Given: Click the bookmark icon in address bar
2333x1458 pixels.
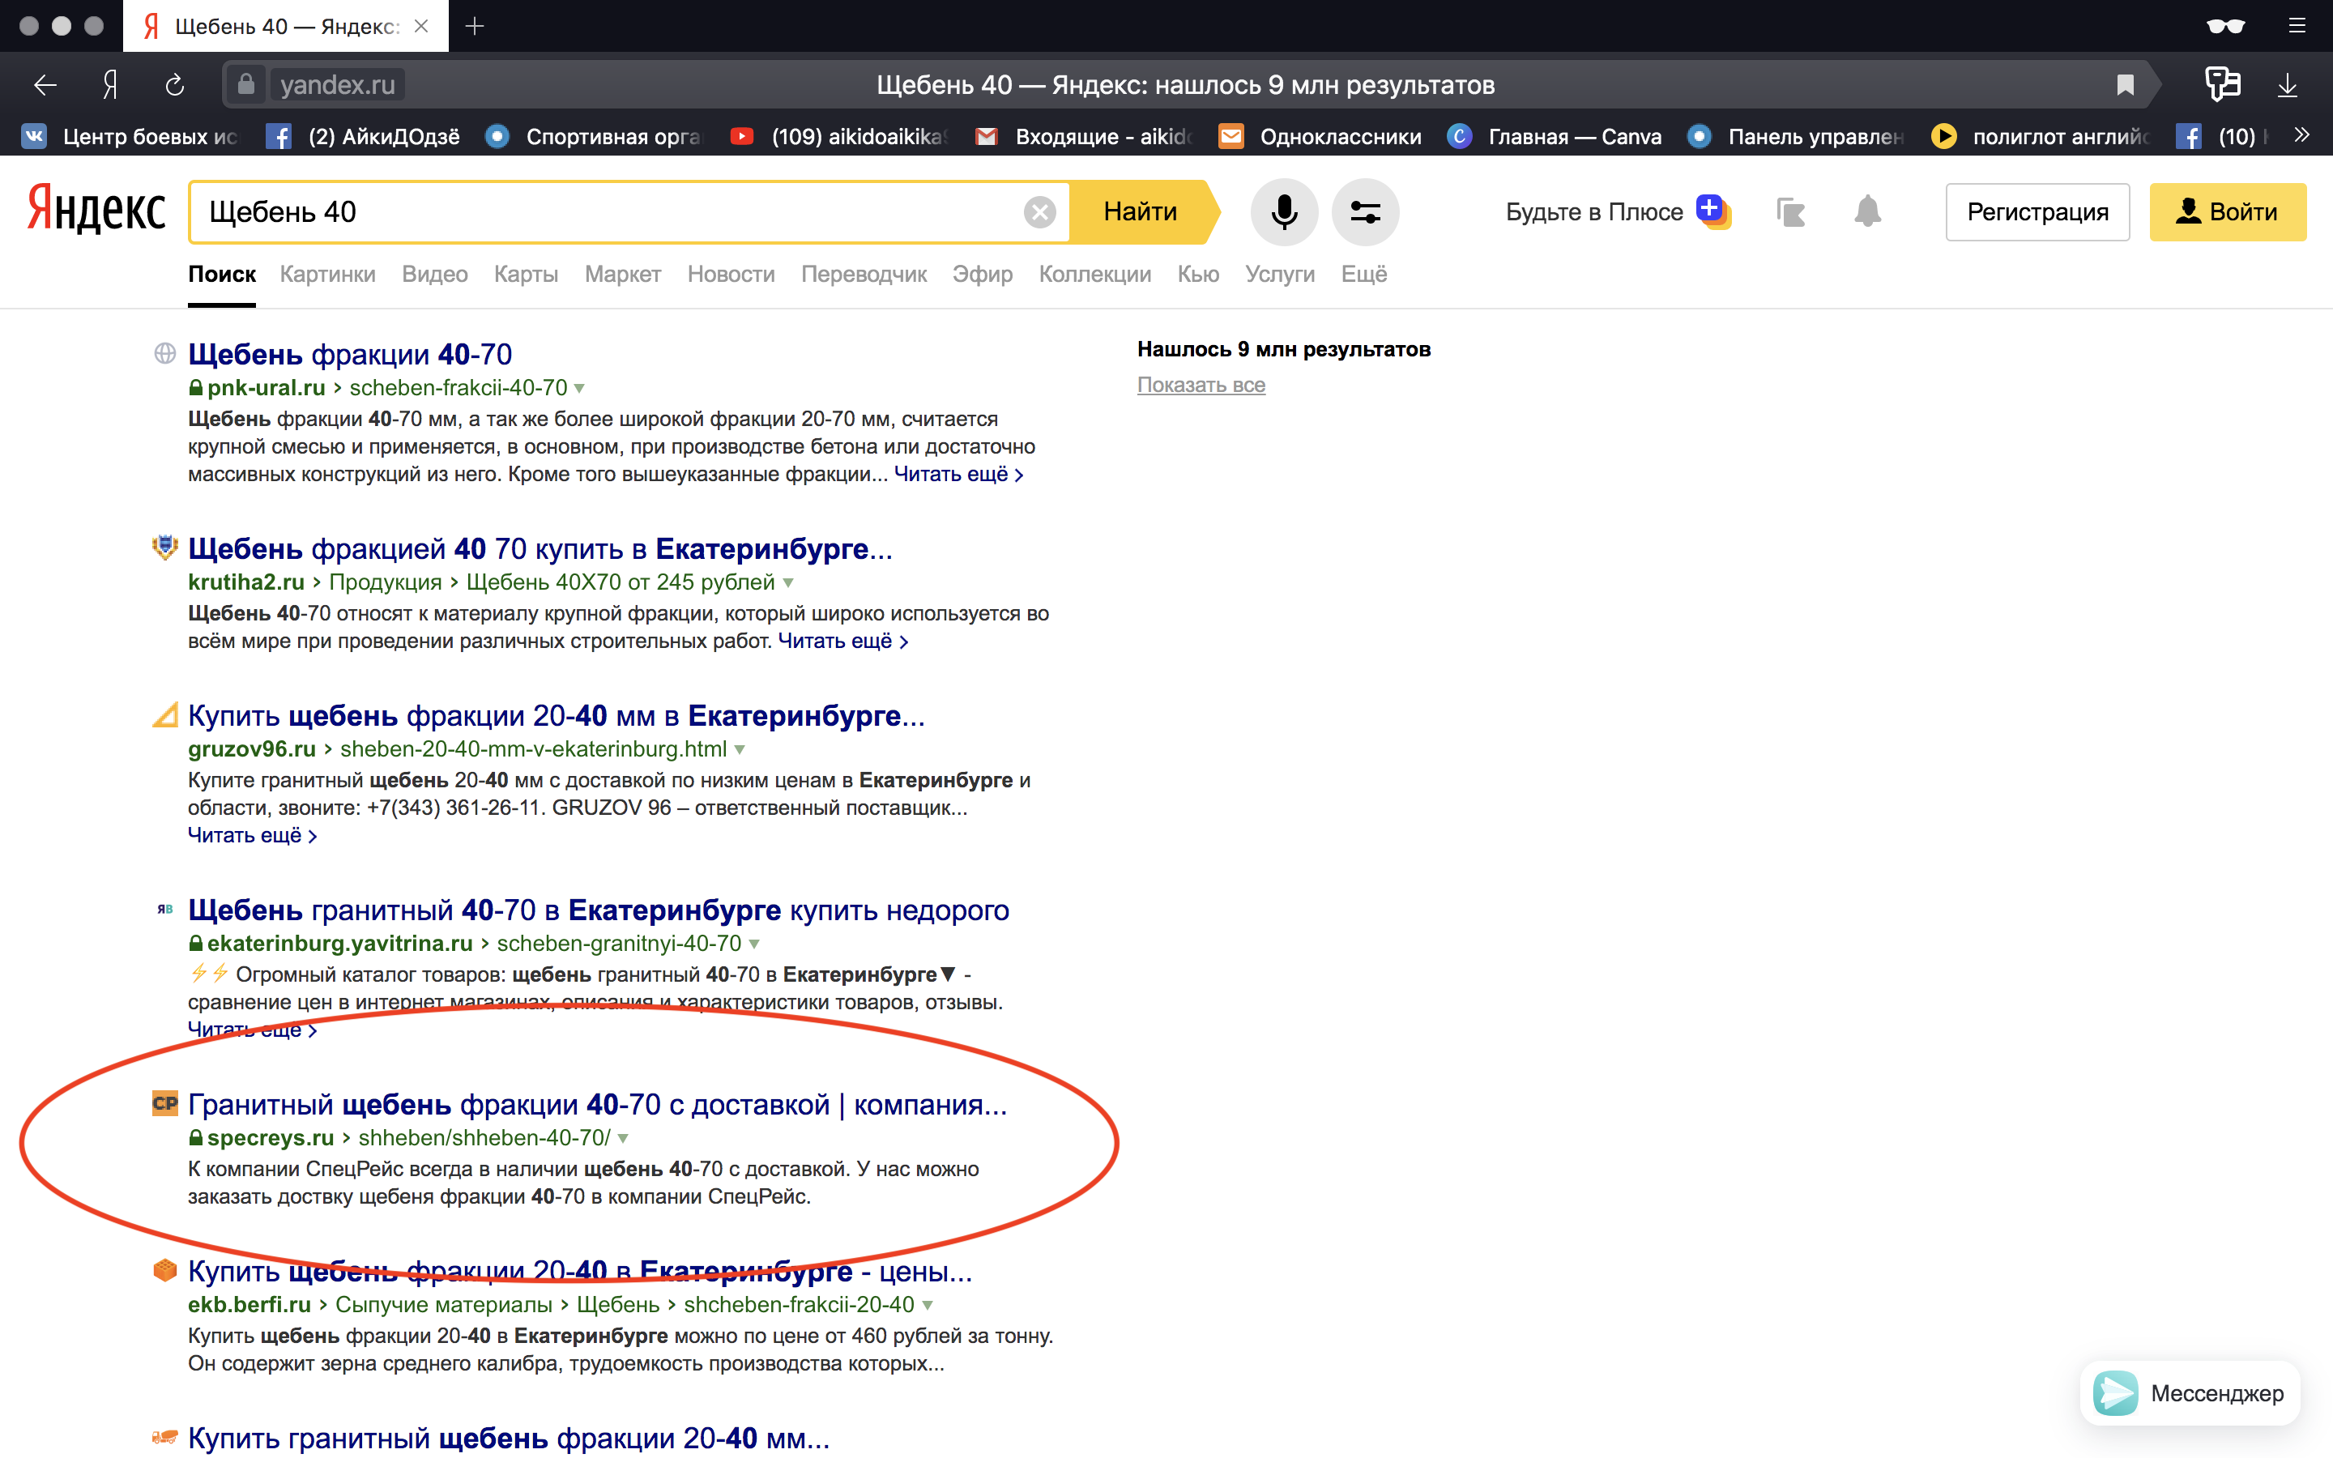Looking at the screenshot, I should tap(2125, 85).
